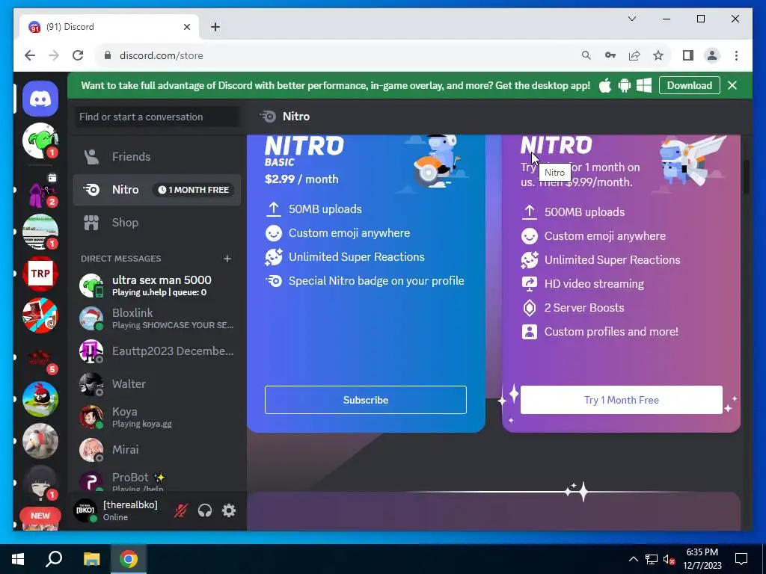Download the desktop app

coord(689,85)
